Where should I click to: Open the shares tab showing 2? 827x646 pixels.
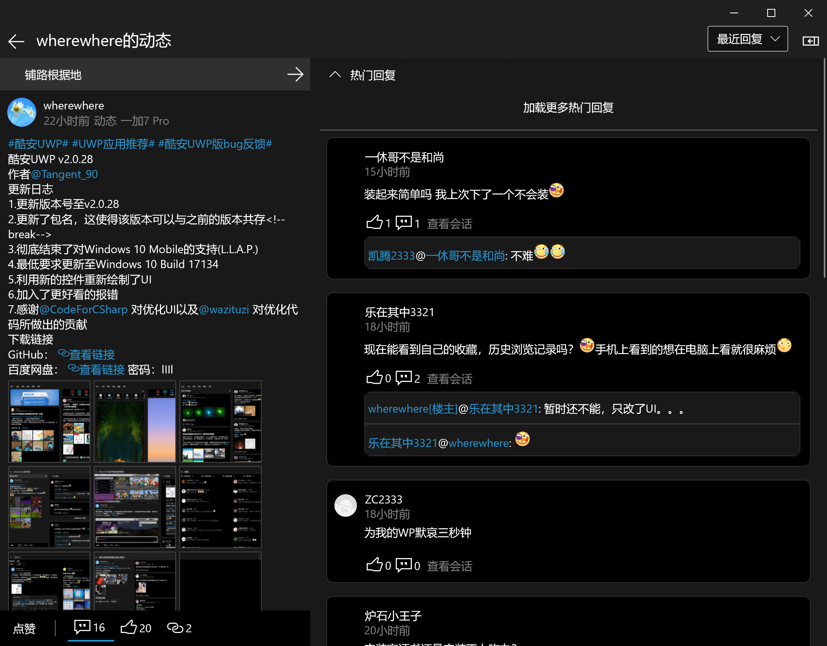pos(179,627)
